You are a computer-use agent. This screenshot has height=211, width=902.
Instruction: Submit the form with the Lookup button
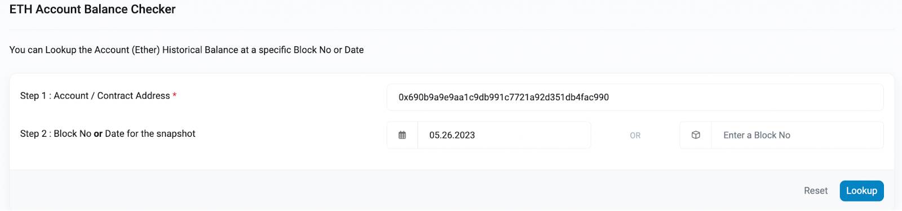click(x=861, y=191)
